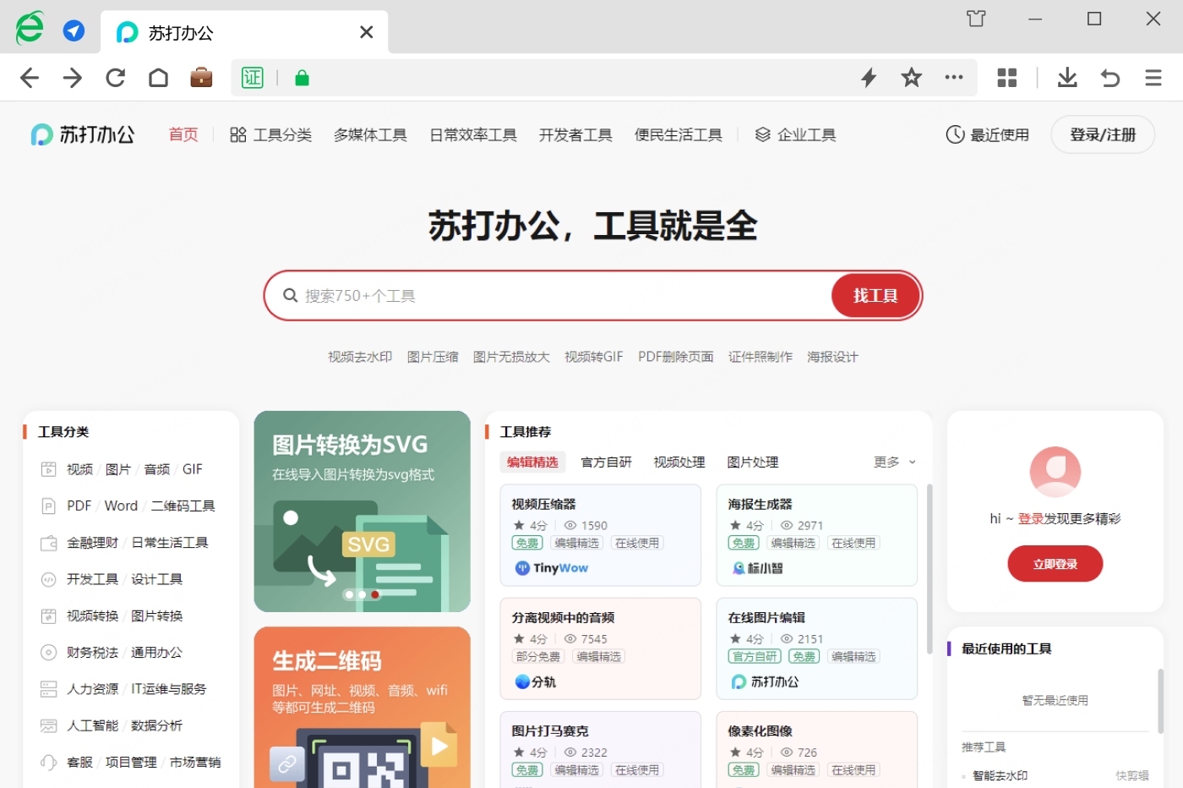This screenshot has height=788, width=1183.
Task: Select the 金融理财 category in sidebar
Action: (x=92, y=542)
